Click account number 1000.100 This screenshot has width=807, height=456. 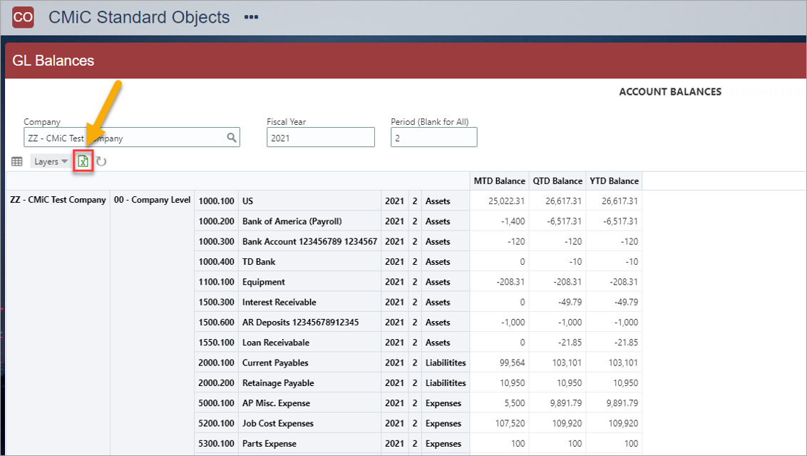(216, 201)
